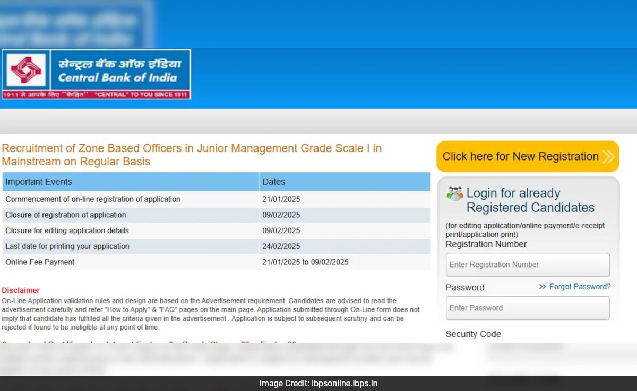This screenshot has width=637, height=391.
Task: Click the red Disclaimer heading
Action: (21, 290)
